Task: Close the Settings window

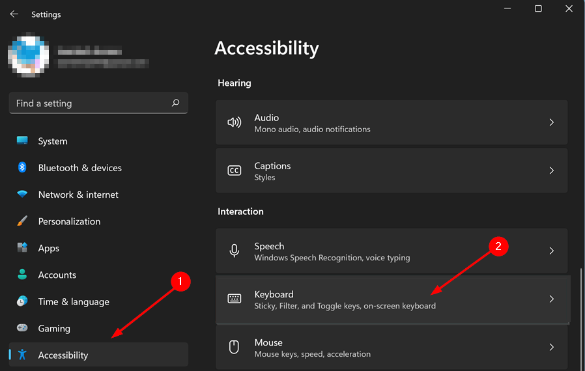Action: point(569,8)
